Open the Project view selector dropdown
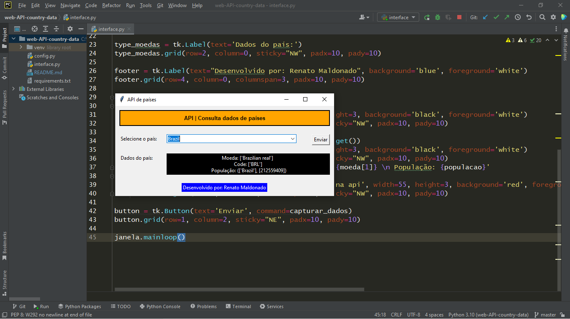This screenshot has width=570, height=319. pyautogui.click(x=20, y=29)
